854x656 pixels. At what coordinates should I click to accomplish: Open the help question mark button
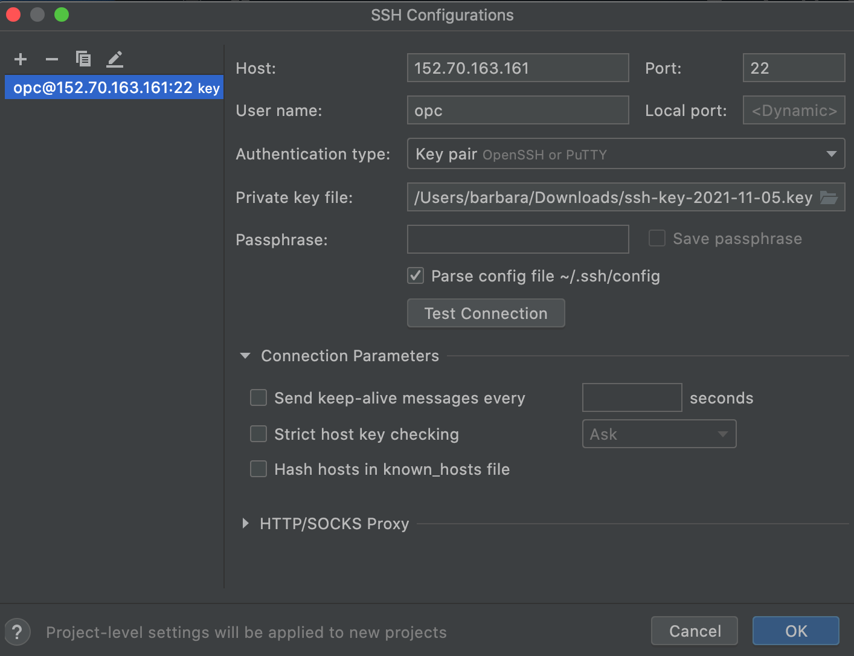pos(18,632)
